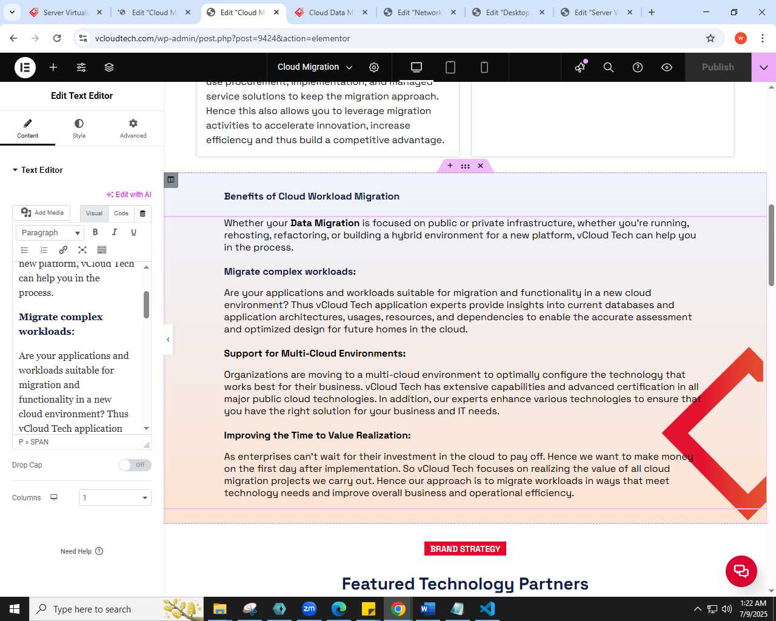
Task: Show hidden system tray icons
Action: click(697, 609)
